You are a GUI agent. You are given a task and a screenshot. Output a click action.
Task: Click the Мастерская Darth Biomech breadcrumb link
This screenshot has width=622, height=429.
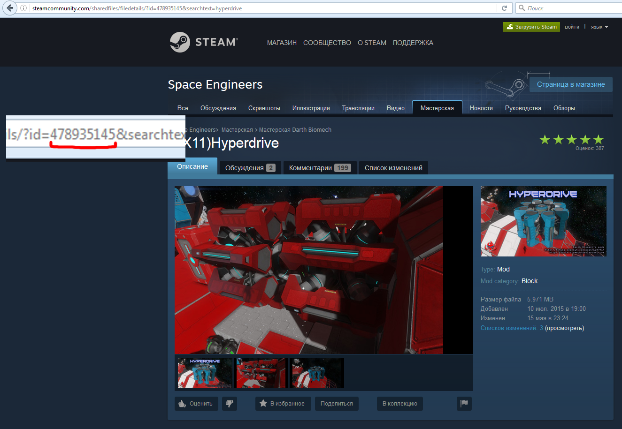[295, 130]
